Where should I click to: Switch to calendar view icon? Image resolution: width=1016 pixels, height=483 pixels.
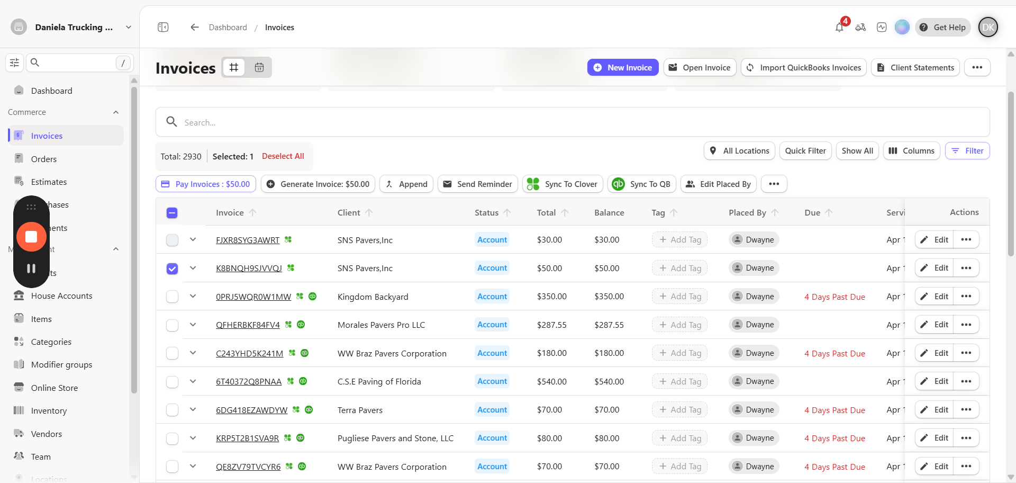259,67
